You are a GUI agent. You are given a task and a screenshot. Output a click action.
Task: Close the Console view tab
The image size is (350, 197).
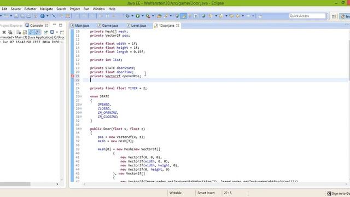[x=46, y=26]
